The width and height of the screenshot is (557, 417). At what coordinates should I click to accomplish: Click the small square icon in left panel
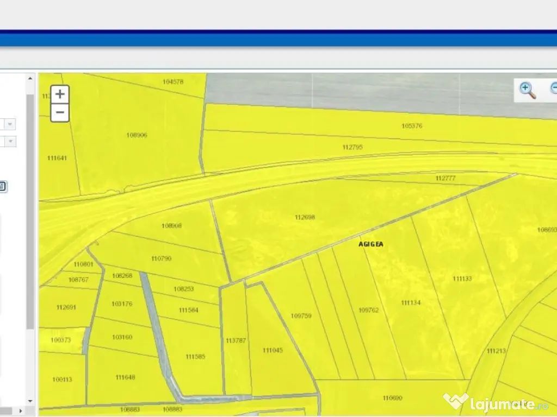click(x=2, y=186)
